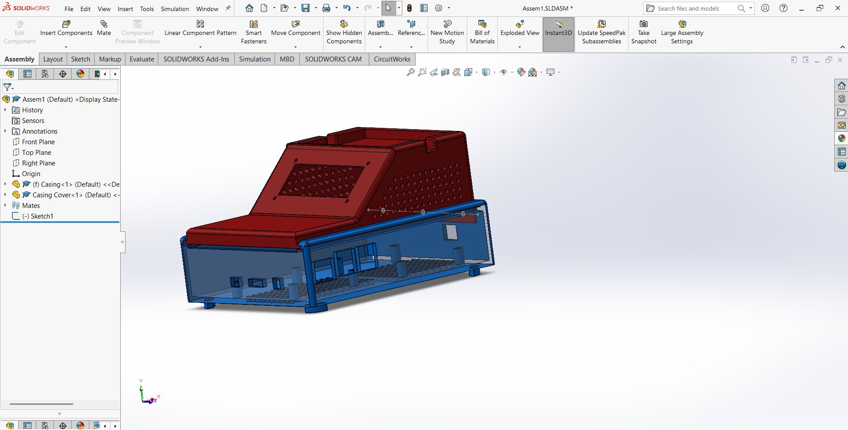Screen dimensions: 848x430
Task: Open the Insert Components dropdown arrow
Action: pos(66,47)
